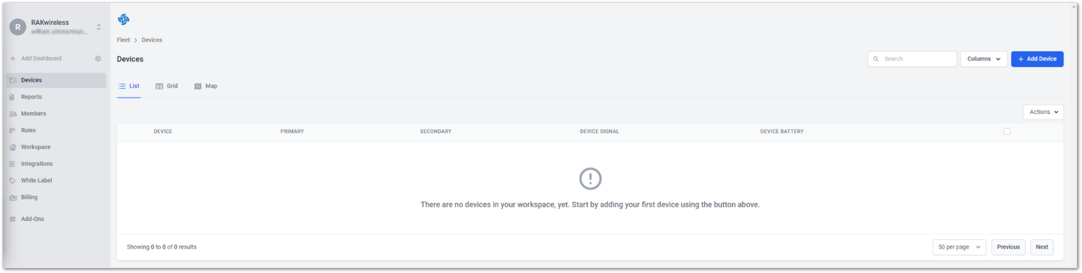
Task: Click the Integrations sidebar icon
Action: [12, 164]
